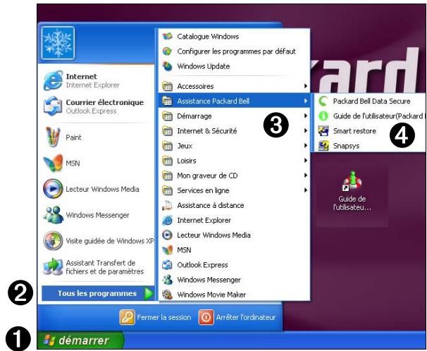Image resolution: width=427 pixels, height=351 pixels.
Task: Click Snapsys text in submenu
Action: pos(346,146)
